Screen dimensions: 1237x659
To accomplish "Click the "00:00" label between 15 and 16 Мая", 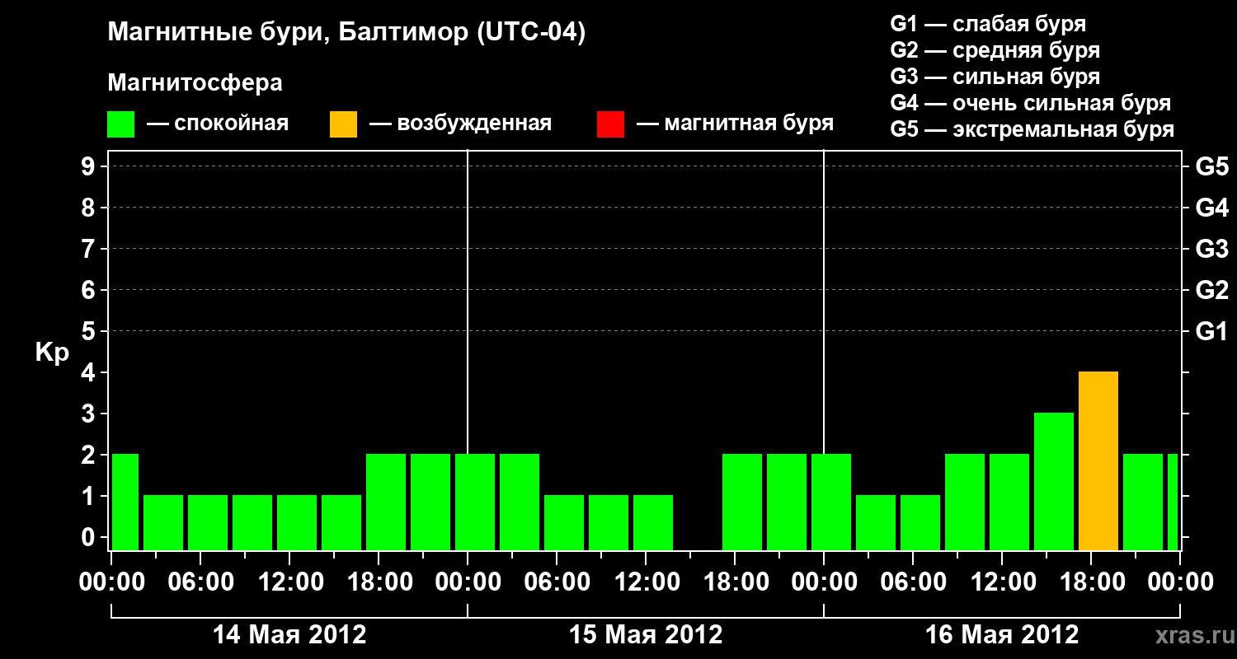I will [824, 582].
